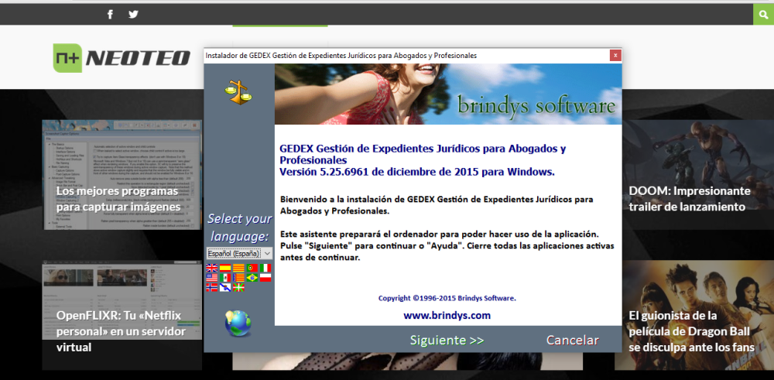Click the golden scales of justice icon
The image size is (774, 380).
238,92
